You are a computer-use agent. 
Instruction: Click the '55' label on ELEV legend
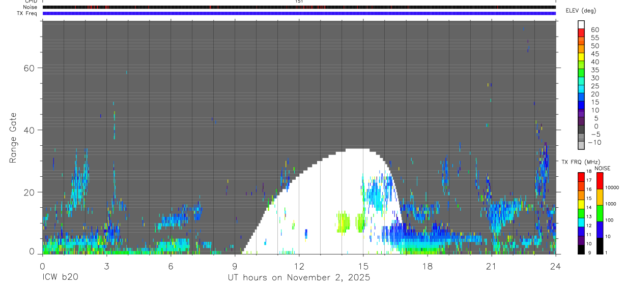click(594, 38)
